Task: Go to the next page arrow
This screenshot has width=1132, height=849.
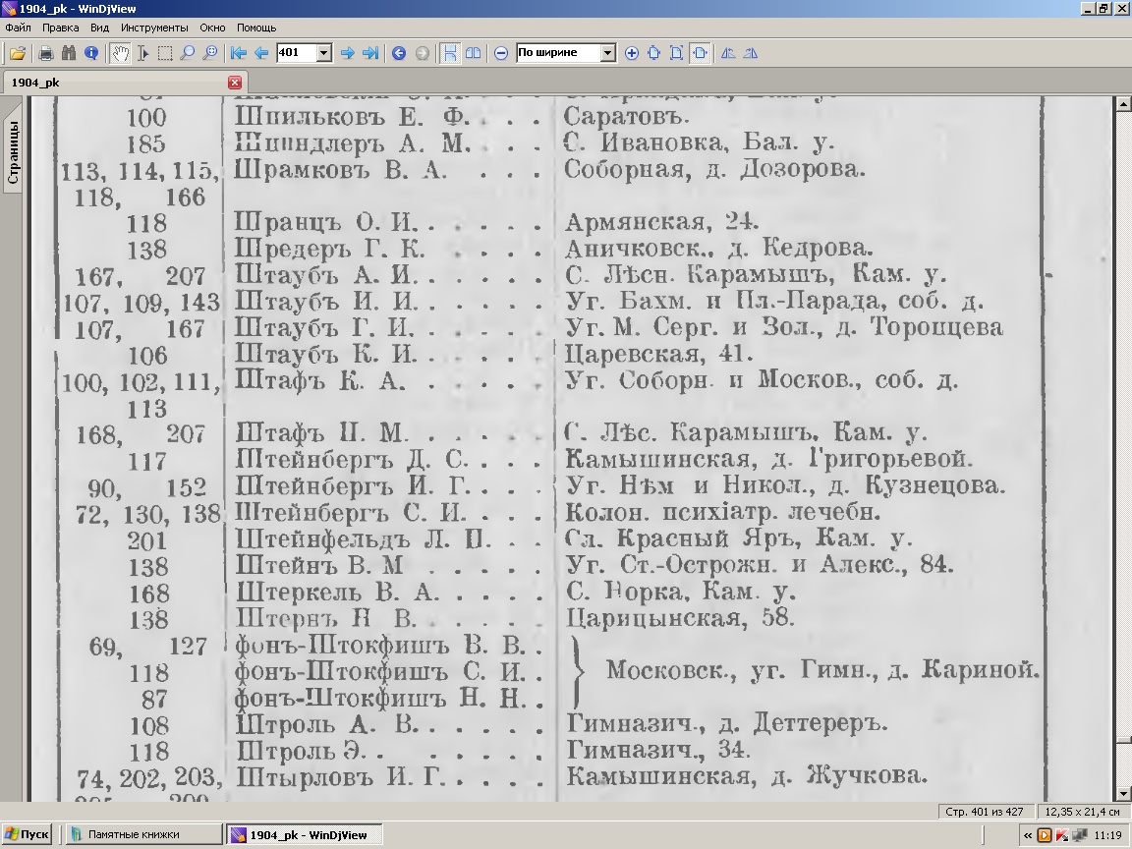Action: (x=347, y=53)
